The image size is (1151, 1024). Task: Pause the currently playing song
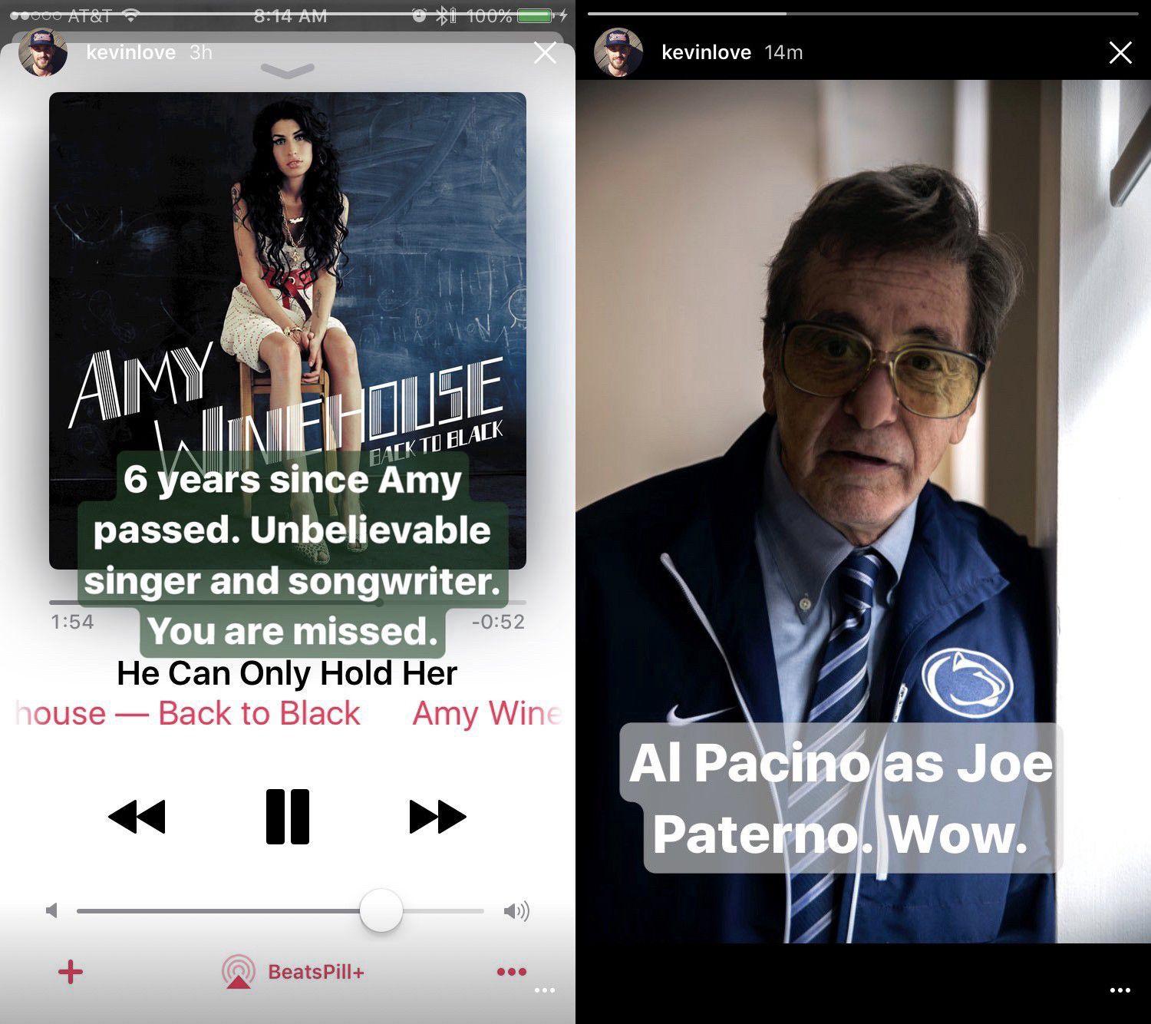[x=288, y=816]
